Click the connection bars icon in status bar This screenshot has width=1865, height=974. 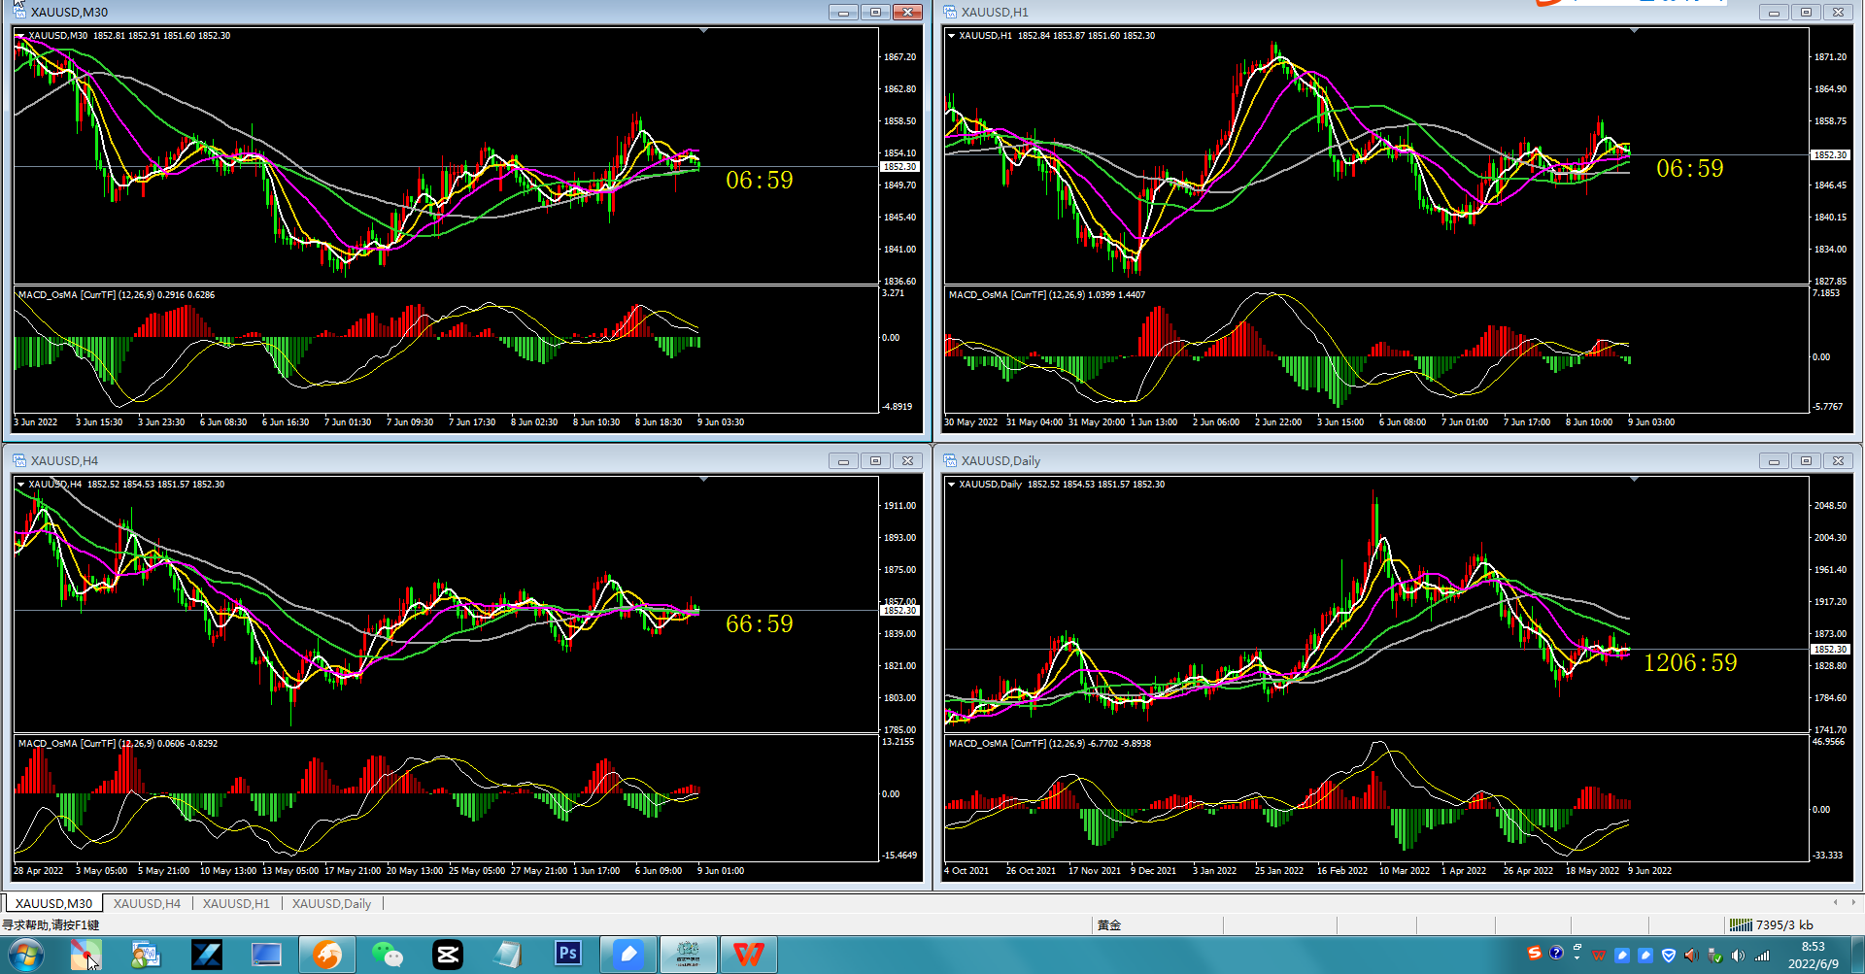click(x=1741, y=924)
